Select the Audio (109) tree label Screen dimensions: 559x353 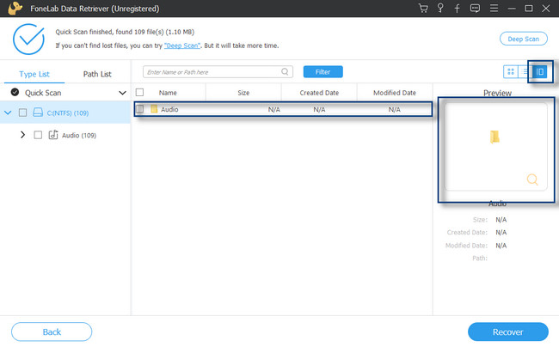79,136
